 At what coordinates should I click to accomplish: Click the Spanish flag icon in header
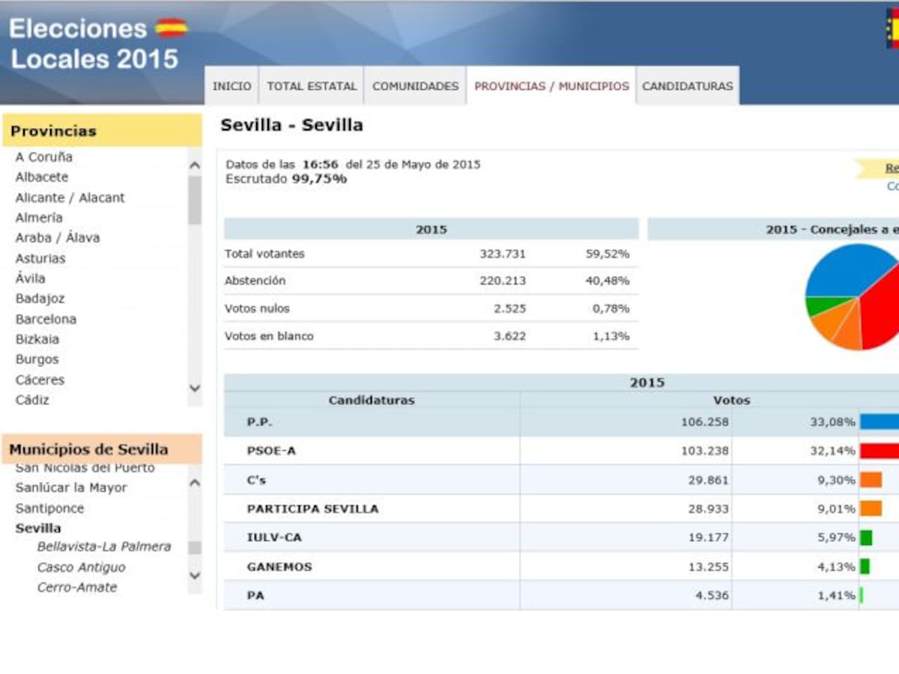coord(171,28)
